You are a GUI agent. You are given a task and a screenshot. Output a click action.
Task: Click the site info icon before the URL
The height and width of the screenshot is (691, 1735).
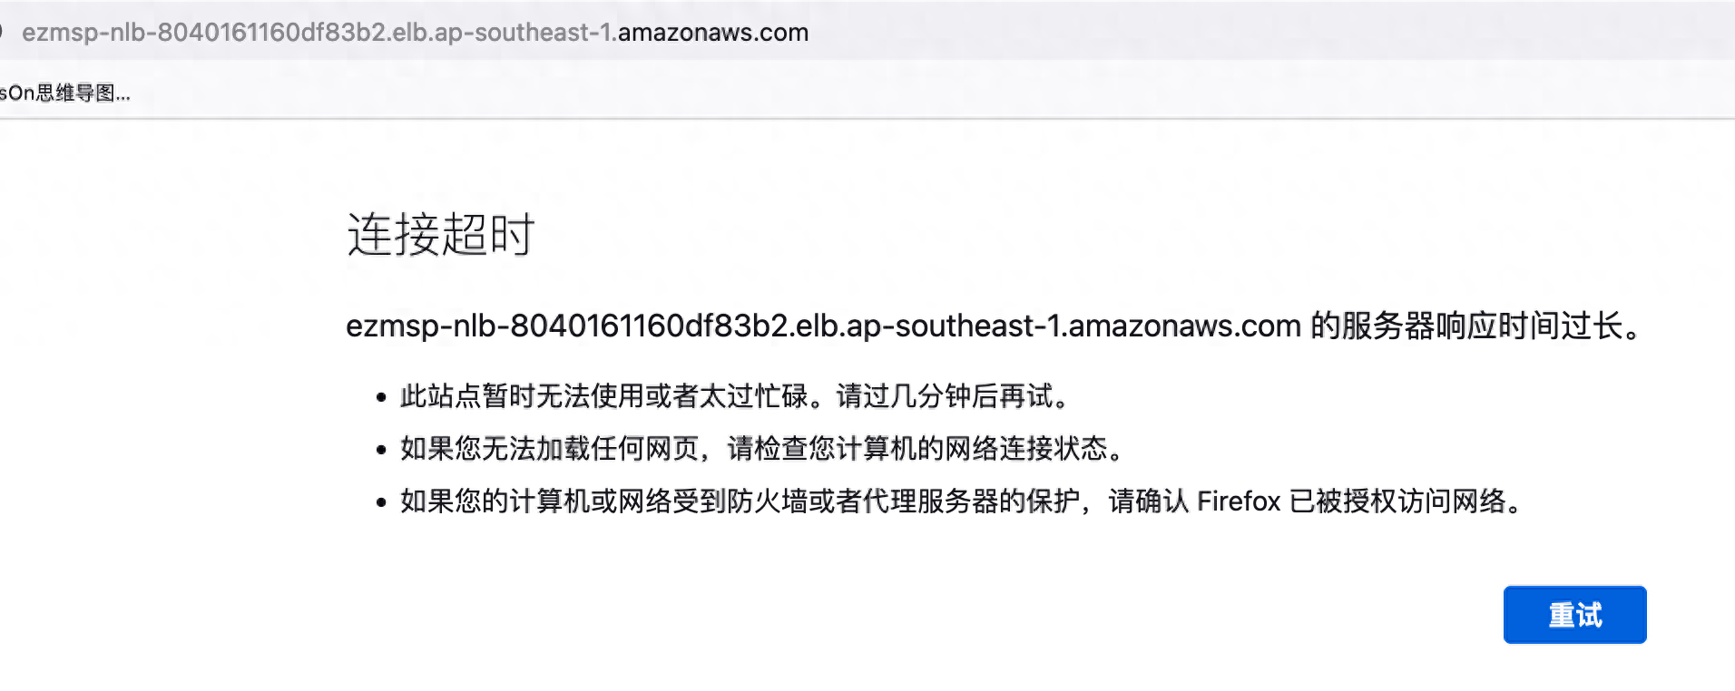[x=3, y=33]
